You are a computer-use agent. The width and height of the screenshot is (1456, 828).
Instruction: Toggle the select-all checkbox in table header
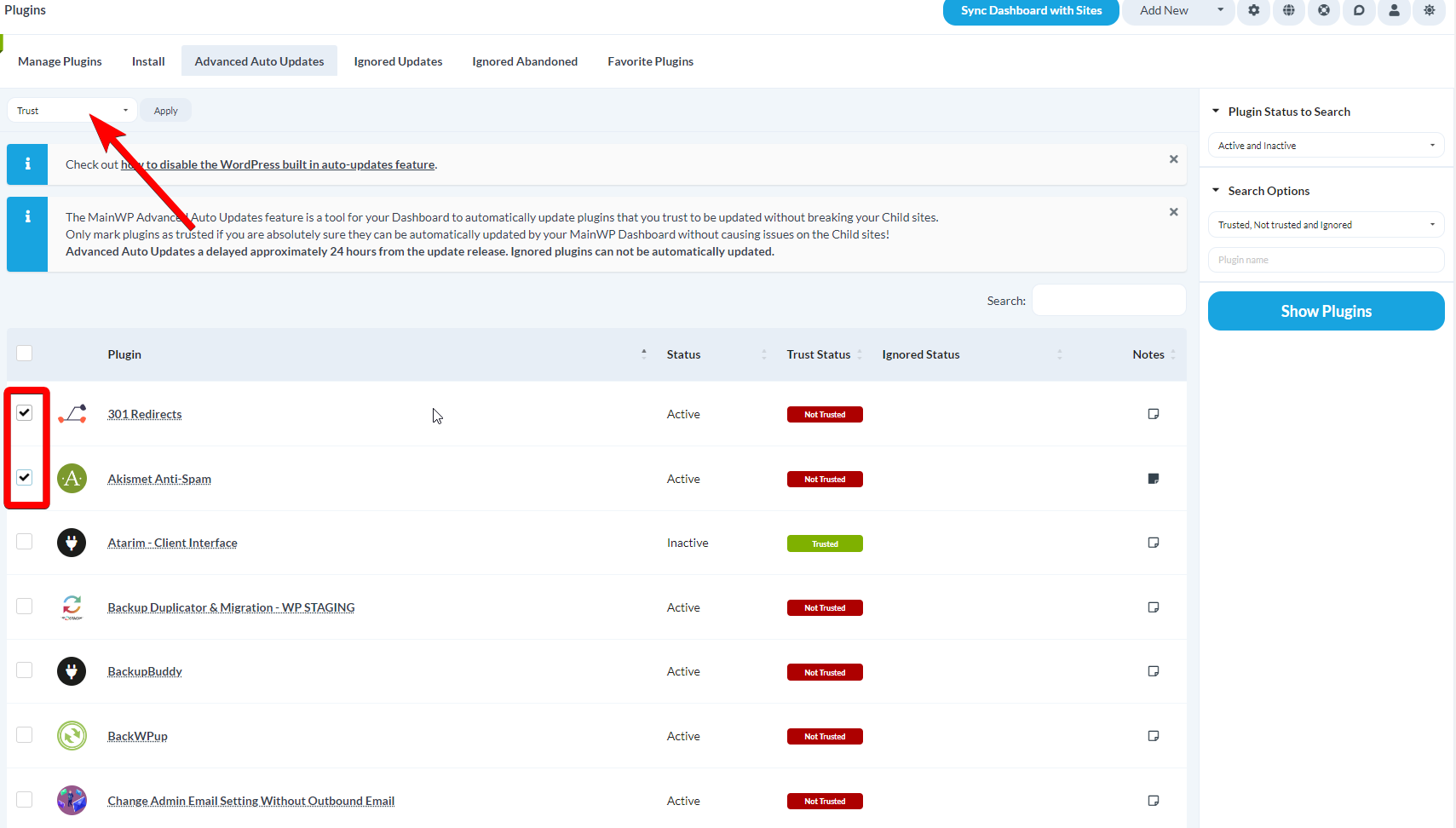click(x=24, y=352)
